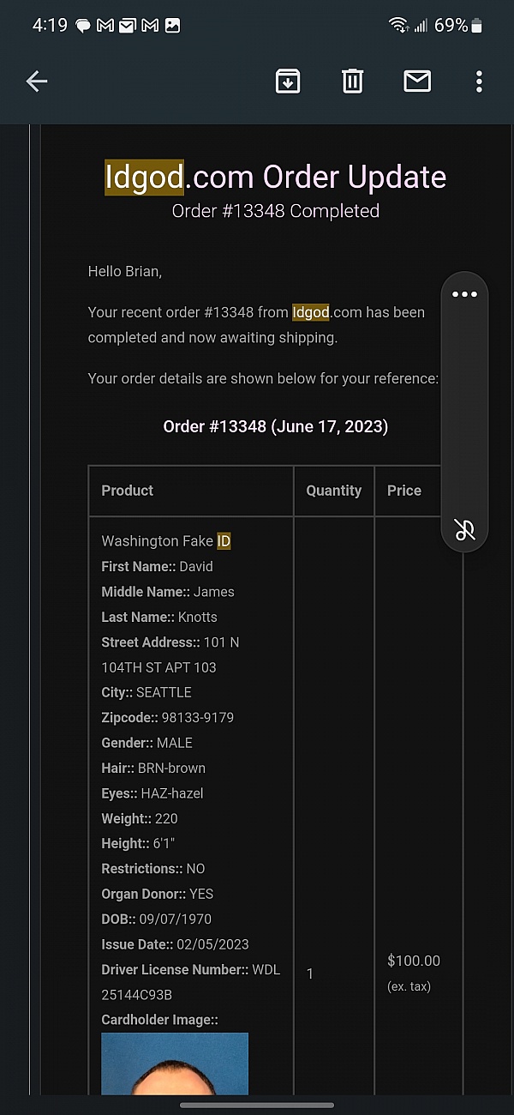Tap the battery indicator showing 69%
Image resolution: width=514 pixels, height=1115 pixels.
pos(459,26)
